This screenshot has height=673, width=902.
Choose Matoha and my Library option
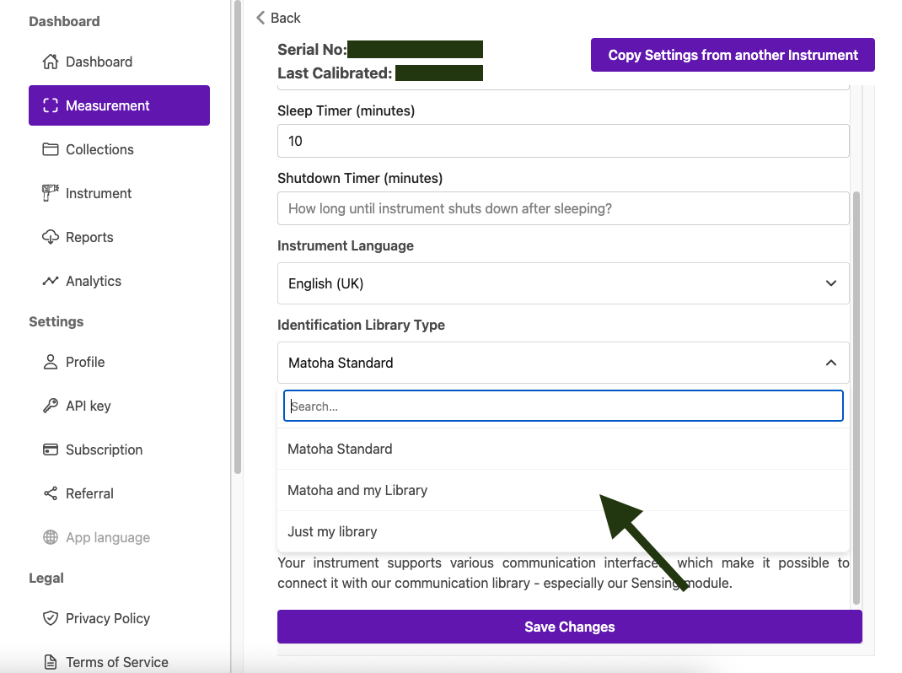pos(357,490)
